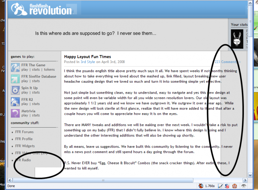The image size is (258, 190).
Task: Click the vertical scrollbar down arrow
Action: 250,175
